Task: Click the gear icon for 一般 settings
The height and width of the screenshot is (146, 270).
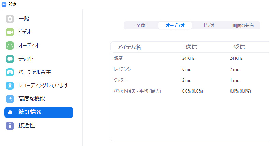Action: pos(10,19)
